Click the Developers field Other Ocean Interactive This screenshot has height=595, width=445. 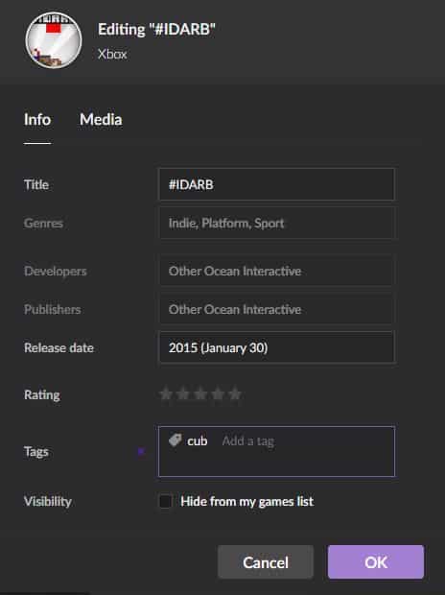(276, 271)
